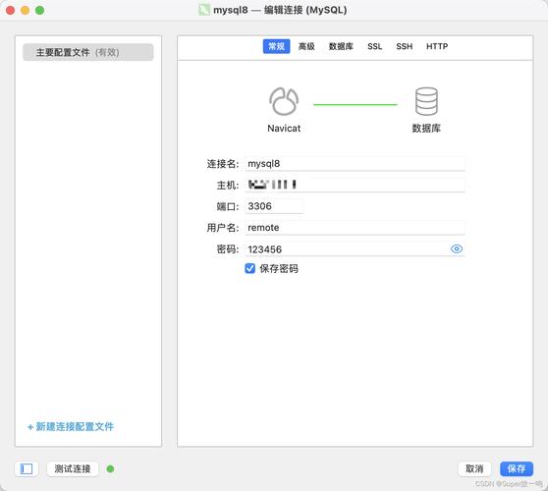Click the 测试连接 button

(x=73, y=468)
